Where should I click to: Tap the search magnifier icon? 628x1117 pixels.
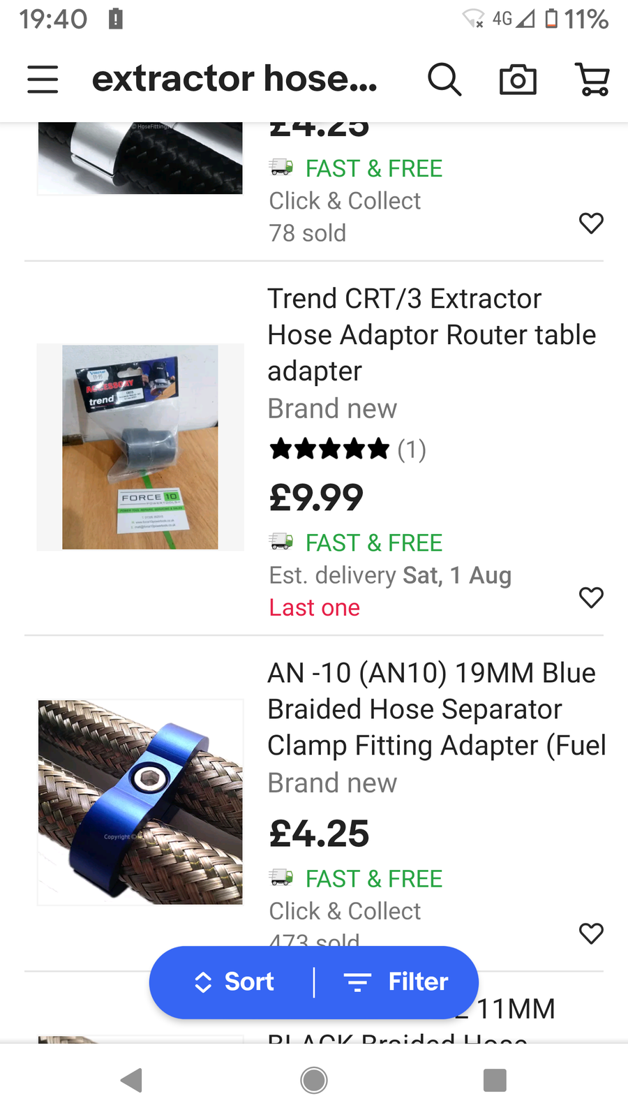[444, 79]
